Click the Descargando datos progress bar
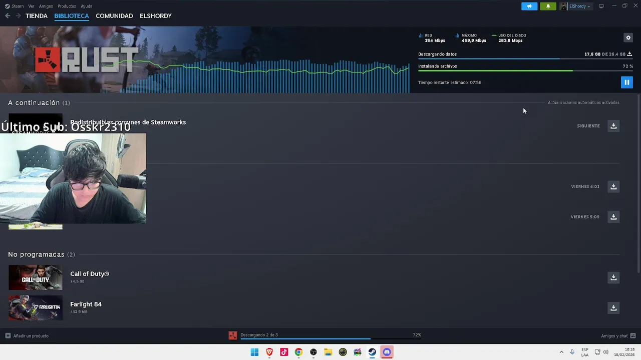The height and width of the screenshot is (360, 641). coord(525,58)
